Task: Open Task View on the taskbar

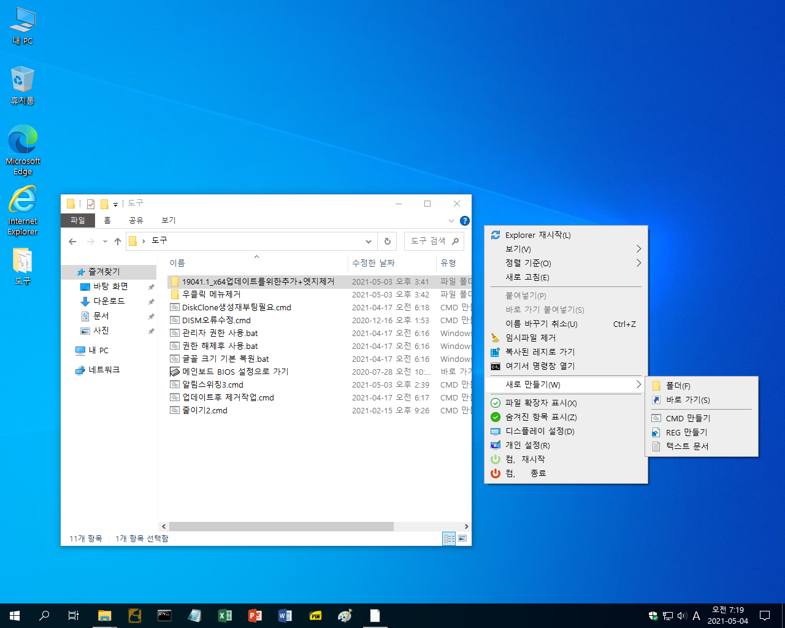Action: (x=74, y=616)
